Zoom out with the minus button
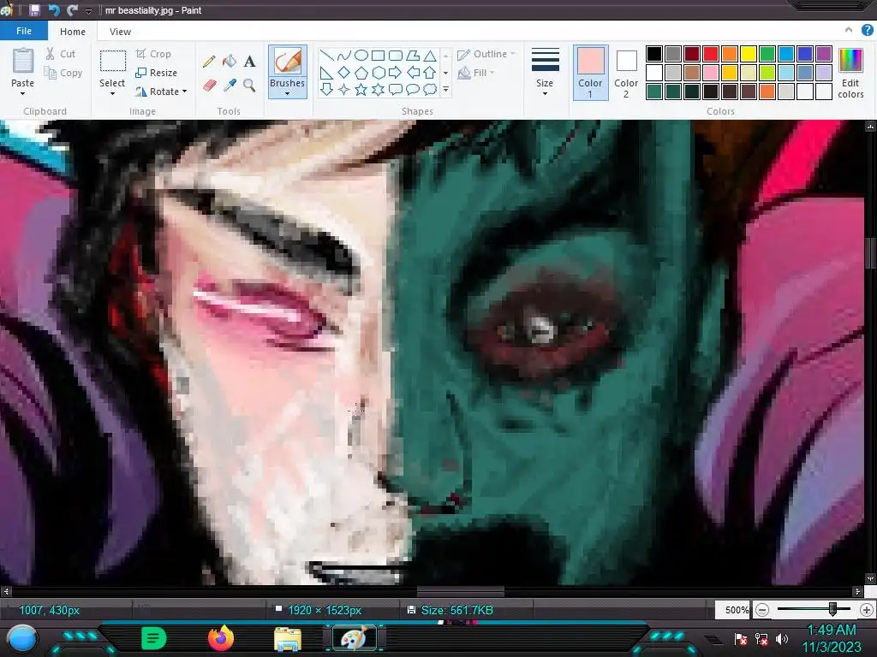Viewport: 877px width, 657px height. (x=761, y=609)
